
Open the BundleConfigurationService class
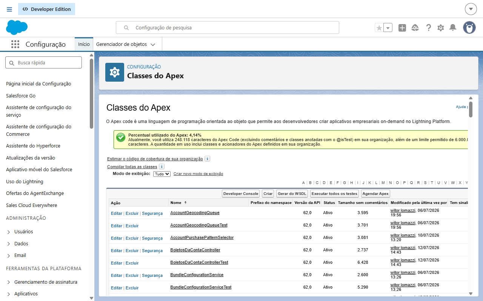pyautogui.click(x=197, y=275)
